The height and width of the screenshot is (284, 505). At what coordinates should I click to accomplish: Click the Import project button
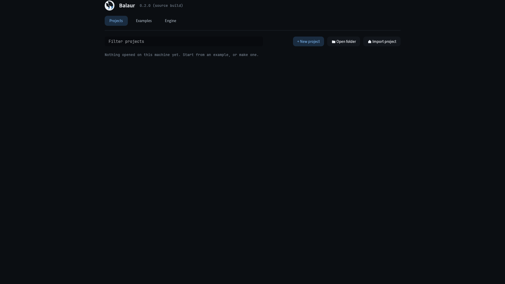point(382,42)
